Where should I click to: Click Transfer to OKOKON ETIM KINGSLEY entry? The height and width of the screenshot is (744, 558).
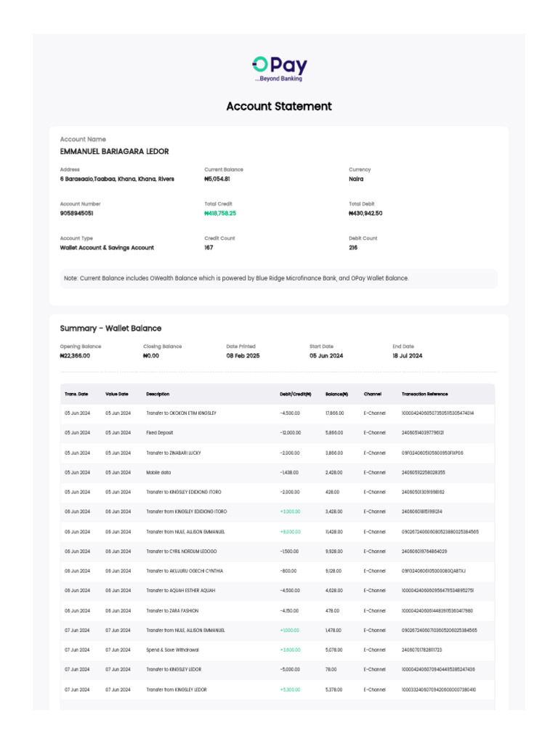click(181, 413)
